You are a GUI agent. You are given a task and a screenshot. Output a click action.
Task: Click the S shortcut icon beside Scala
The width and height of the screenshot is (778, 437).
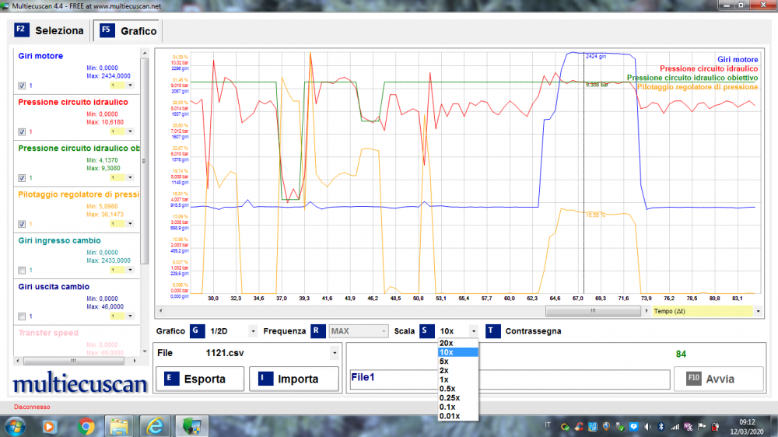tap(427, 331)
